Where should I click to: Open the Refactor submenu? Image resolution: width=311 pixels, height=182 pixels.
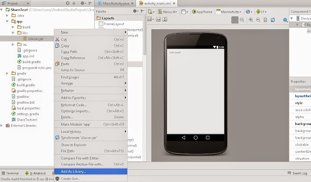point(91,91)
